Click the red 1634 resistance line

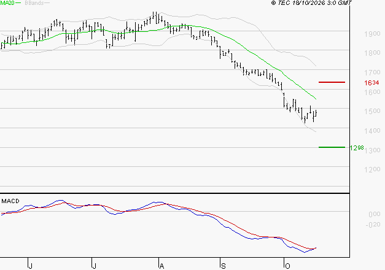point(332,82)
